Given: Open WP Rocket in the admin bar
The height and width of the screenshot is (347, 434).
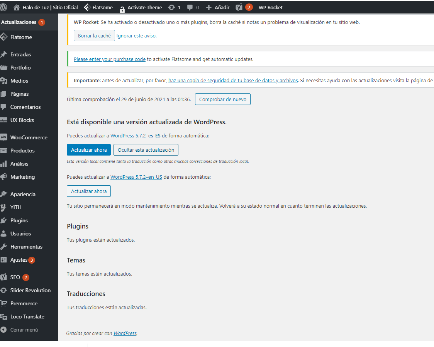Looking at the screenshot, I should [x=270, y=7].
